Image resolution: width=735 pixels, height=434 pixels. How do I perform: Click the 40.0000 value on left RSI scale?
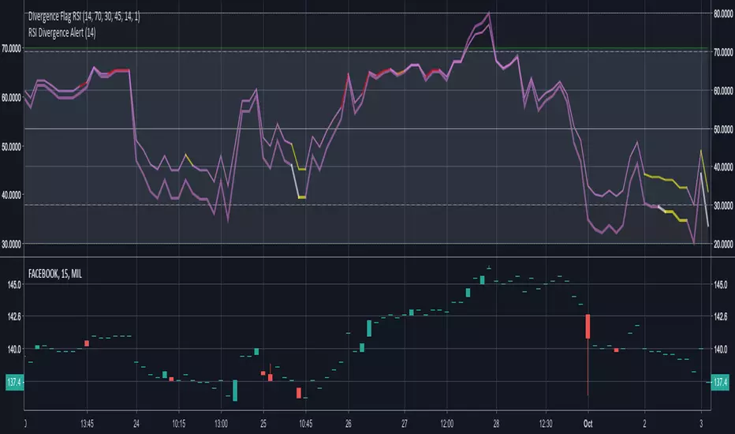tap(11, 195)
